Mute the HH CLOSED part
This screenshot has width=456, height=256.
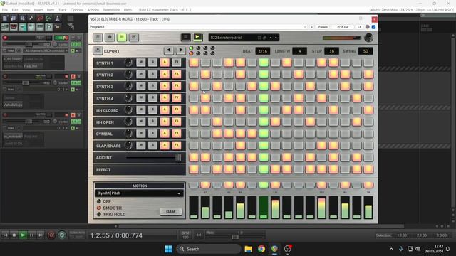(141, 110)
